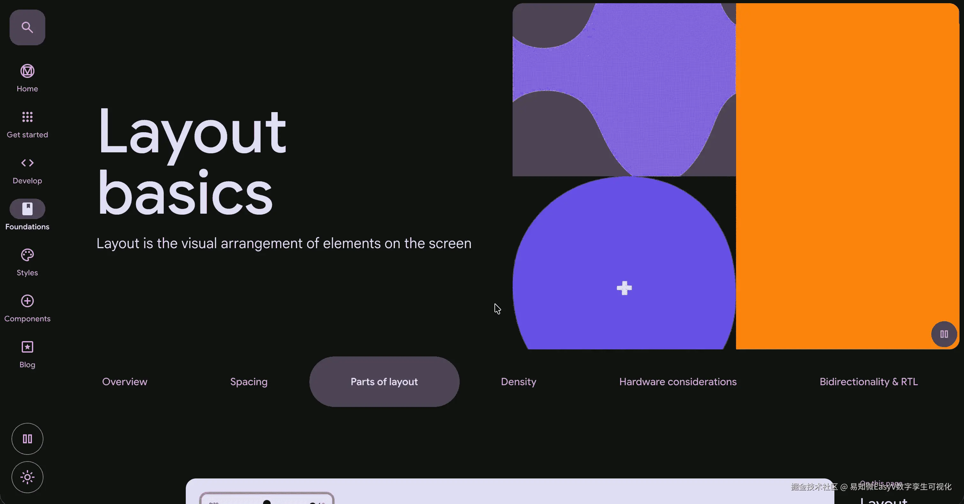Image resolution: width=964 pixels, height=504 pixels.
Task: Switch to the Overview tab
Action: point(124,382)
